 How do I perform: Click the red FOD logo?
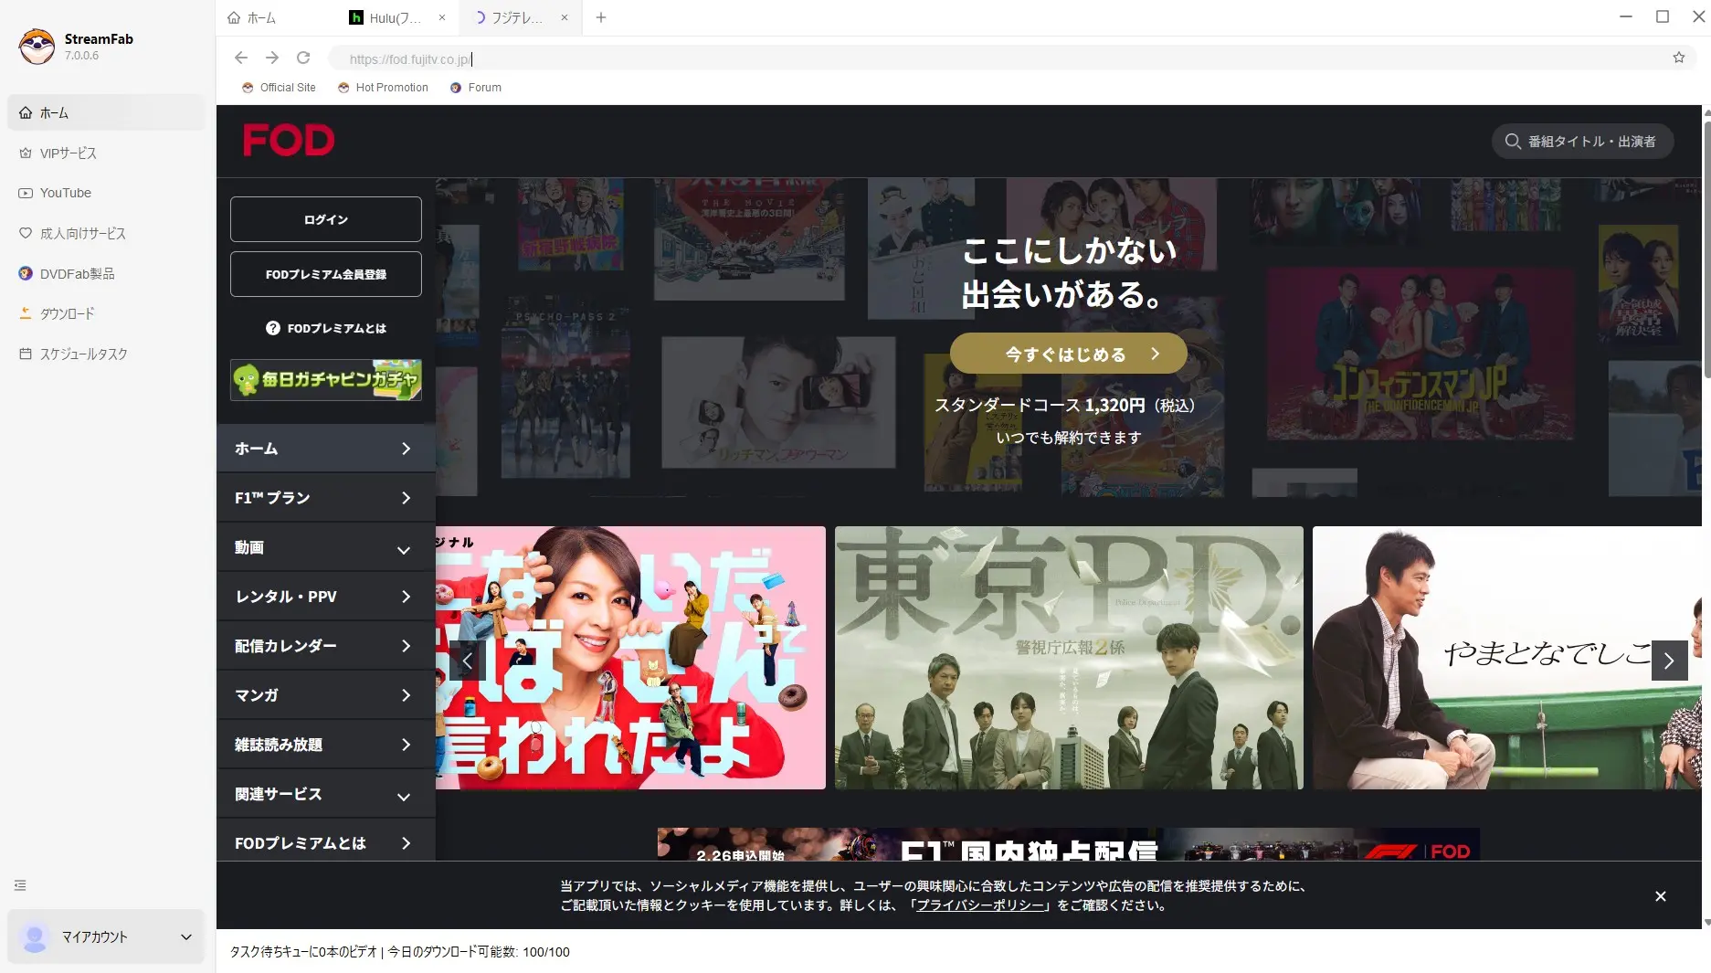(289, 141)
